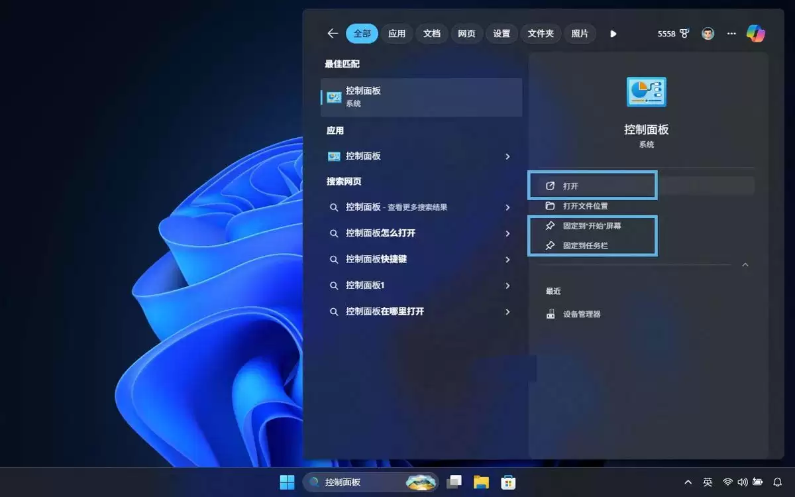Click the large 控制面板 app icon
The image size is (795, 497).
[646, 91]
